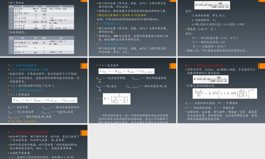The image size is (265, 159).
Task: Click the line 'K为活性系数,用K代入;'
Action: [x=209, y=15]
